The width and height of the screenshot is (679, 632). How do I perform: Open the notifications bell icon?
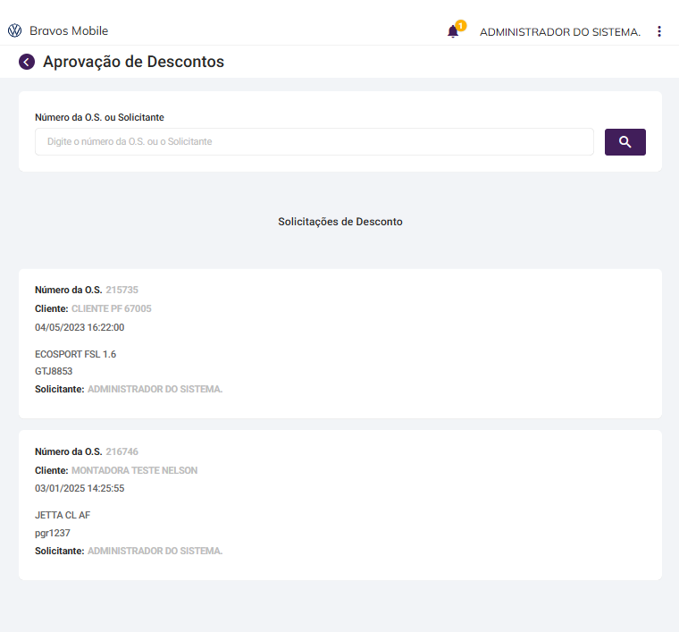(x=453, y=32)
